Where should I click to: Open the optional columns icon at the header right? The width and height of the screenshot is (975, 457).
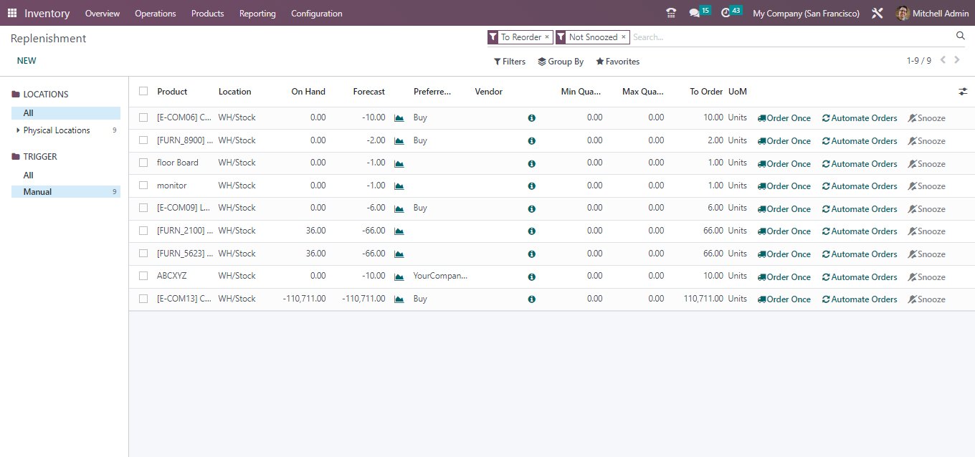(x=963, y=92)
